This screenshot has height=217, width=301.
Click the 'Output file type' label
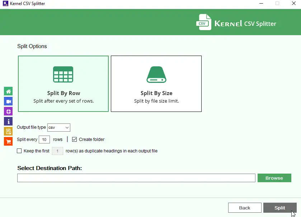pyautogui.click(x=31, y=127)
